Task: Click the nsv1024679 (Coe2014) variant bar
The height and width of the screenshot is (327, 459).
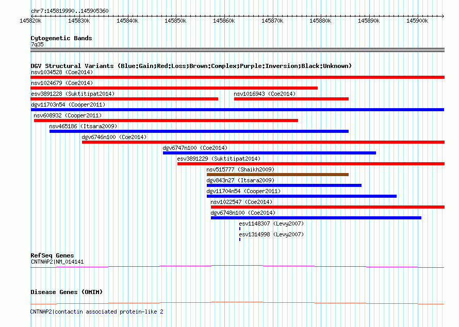Action: 174,88
